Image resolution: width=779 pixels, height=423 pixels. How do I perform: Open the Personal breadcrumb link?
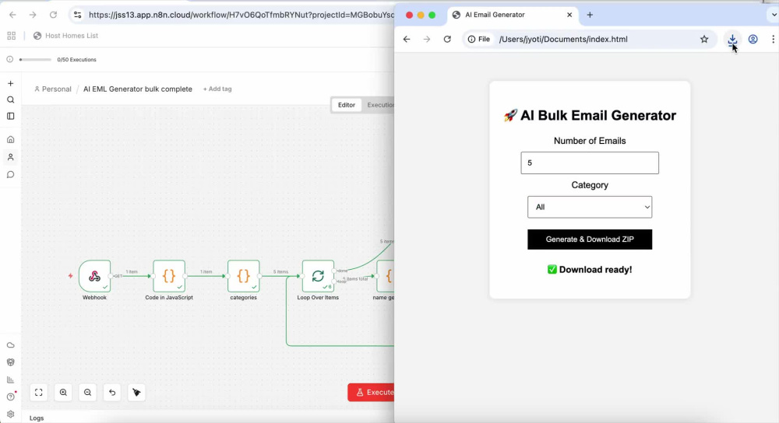tap(53, 89)
